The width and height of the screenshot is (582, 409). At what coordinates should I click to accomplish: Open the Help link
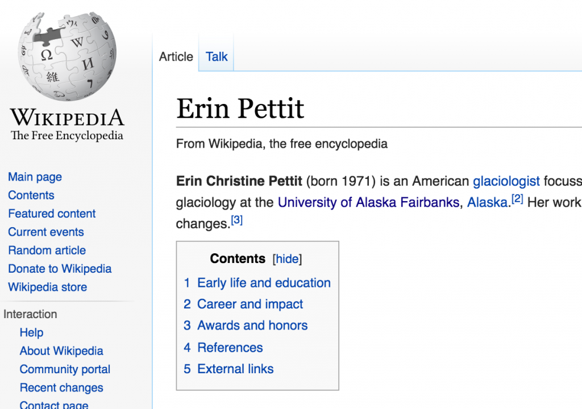click(x=31, y=333)
